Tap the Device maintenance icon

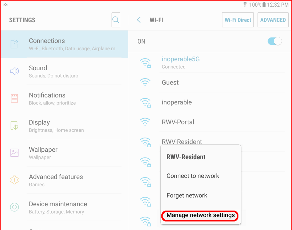[14, 207]
